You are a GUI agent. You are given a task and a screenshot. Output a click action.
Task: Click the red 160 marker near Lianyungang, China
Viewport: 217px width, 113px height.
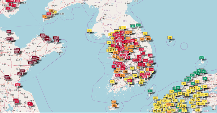click(17, 85)
